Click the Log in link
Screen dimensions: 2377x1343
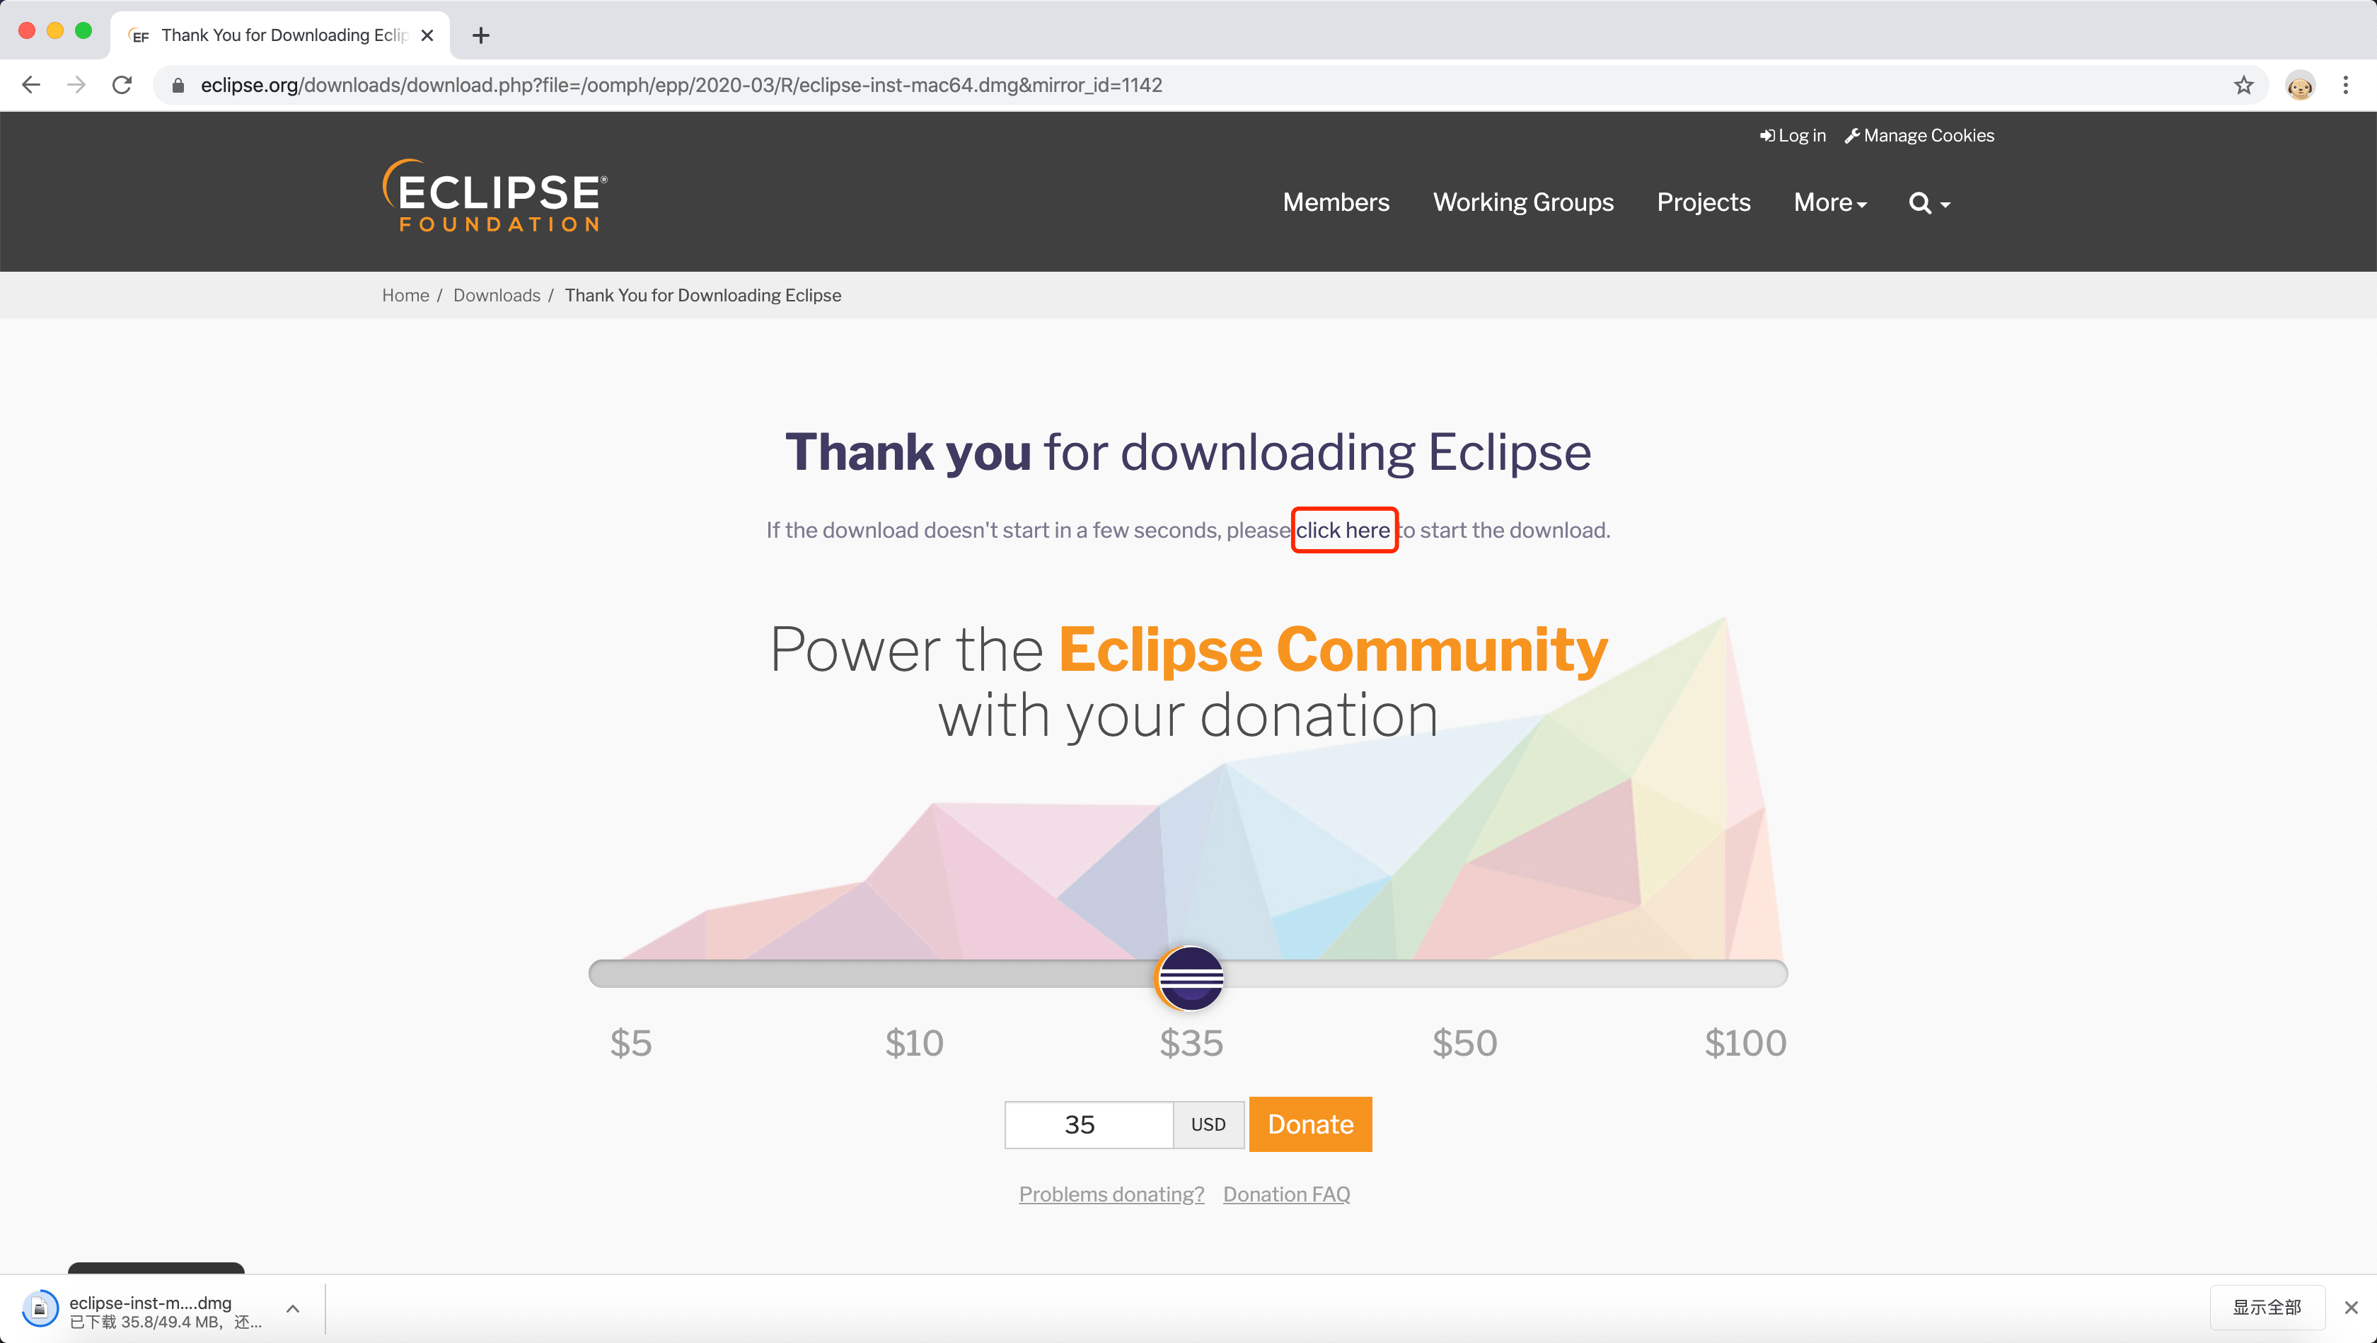coord(1792,136)
